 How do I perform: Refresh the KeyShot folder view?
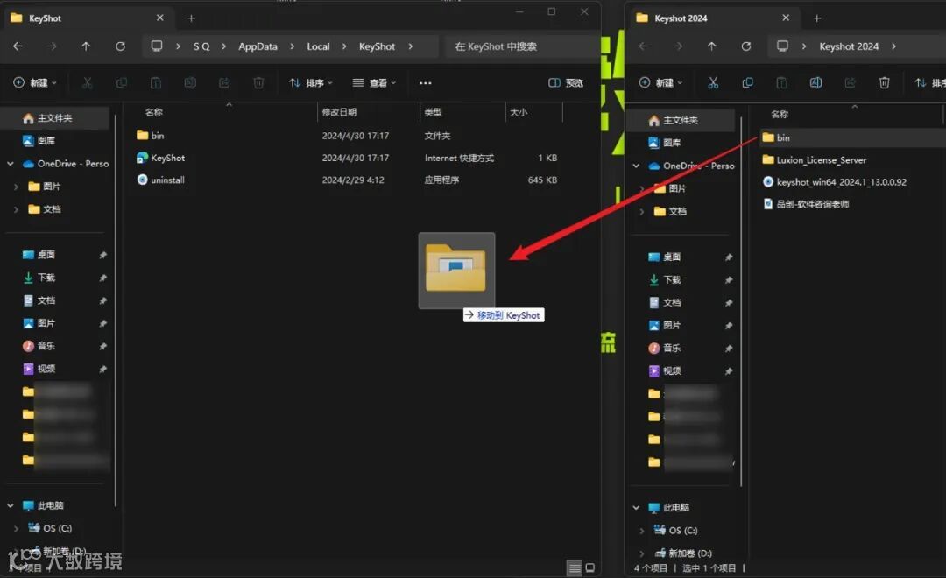[x=120, y=46]
